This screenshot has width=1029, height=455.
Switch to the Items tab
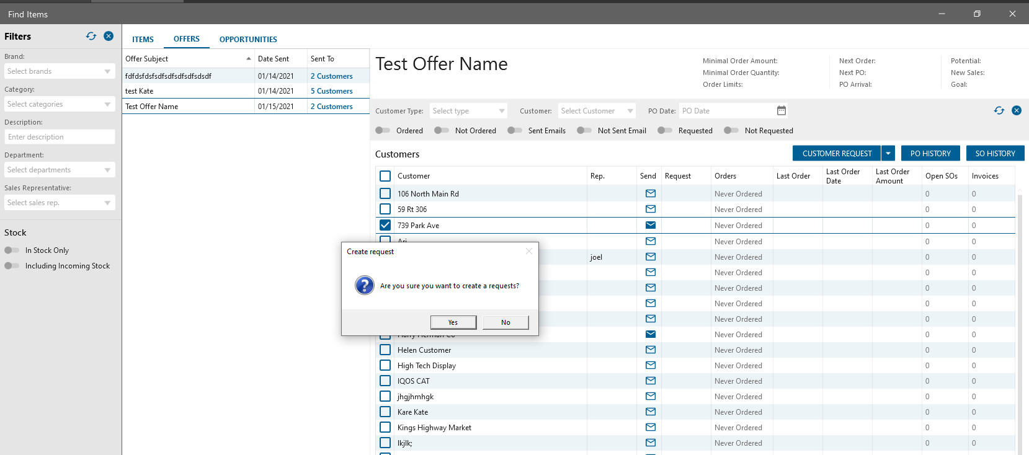[x=143, y=39]
